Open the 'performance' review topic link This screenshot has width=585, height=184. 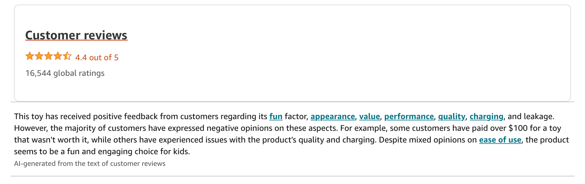click(x=409, y=117)
